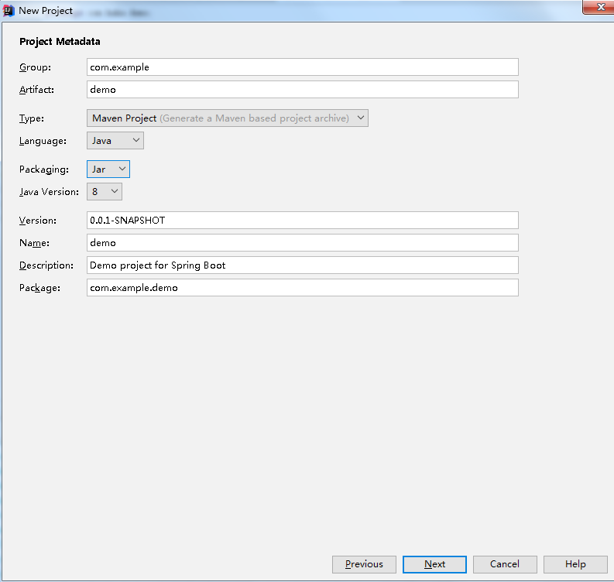The height and width of the screenshot is (582, 614).
Task: Click the Type label
Action: coord(31,118)
